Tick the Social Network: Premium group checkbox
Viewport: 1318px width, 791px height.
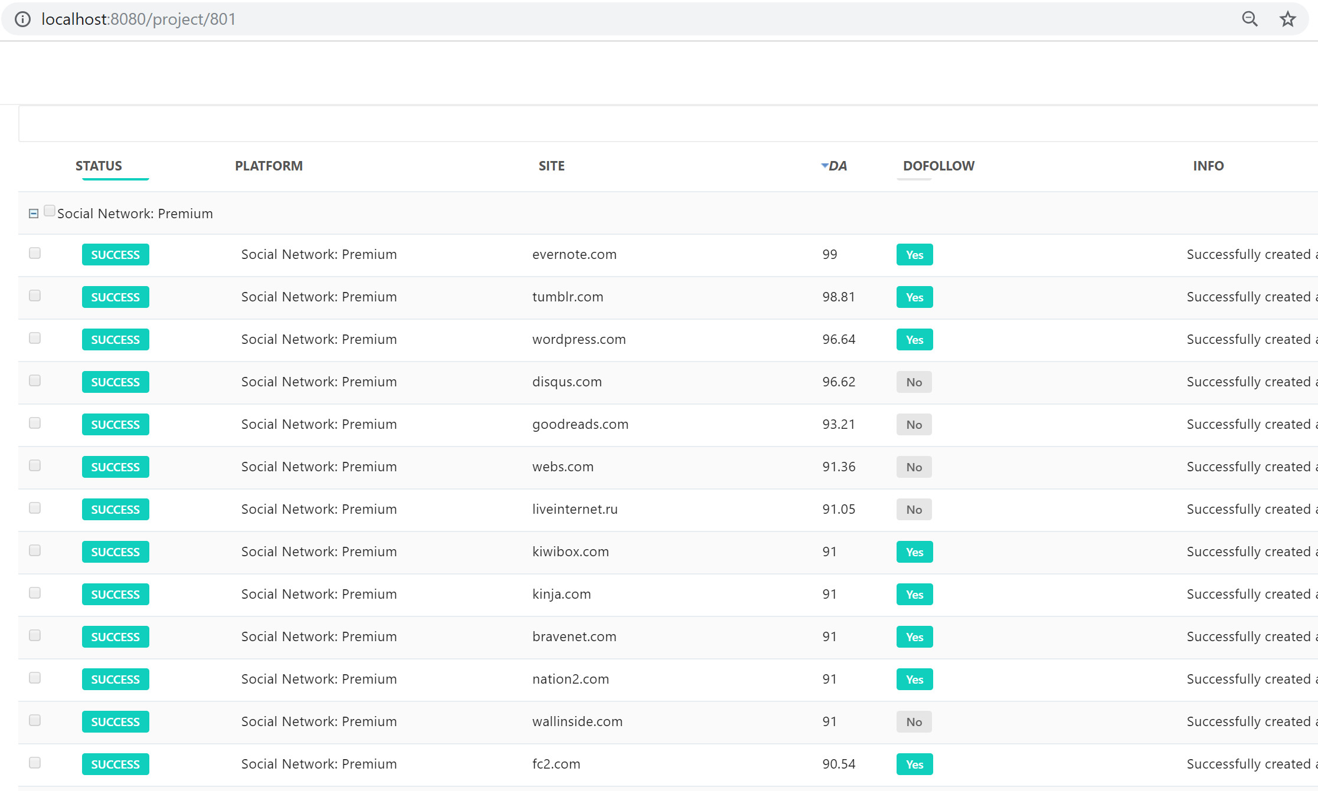pyautogui.click(x=50, y=211)
